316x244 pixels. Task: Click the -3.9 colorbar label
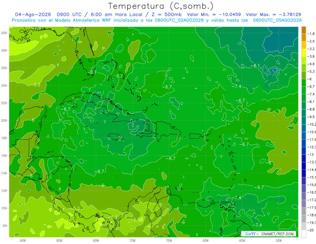point(312,56)
